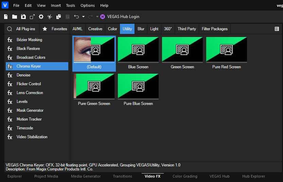Switch to the AI/ML category

tap(77, 29)
